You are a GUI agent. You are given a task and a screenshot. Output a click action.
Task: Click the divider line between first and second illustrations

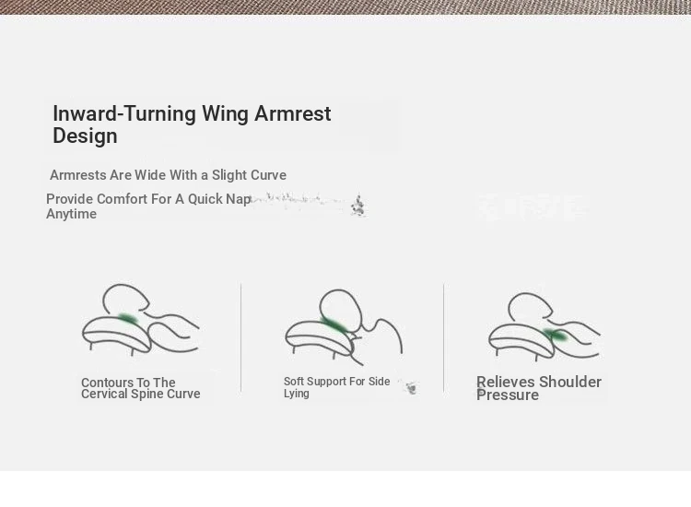[x=241, y=337]
